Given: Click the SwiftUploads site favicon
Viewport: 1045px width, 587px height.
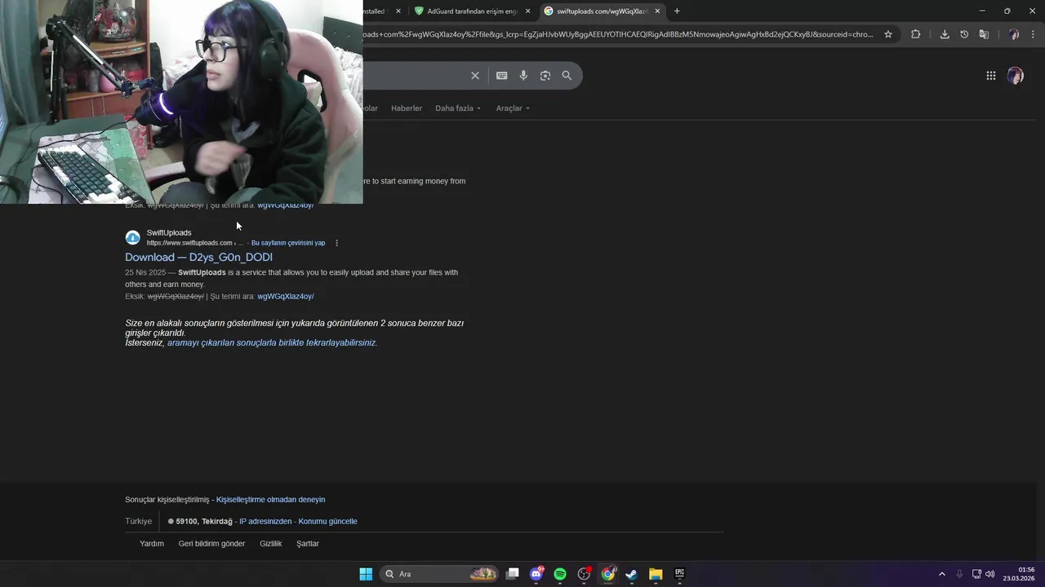Looking at the screenshot, I should point(132,238).
